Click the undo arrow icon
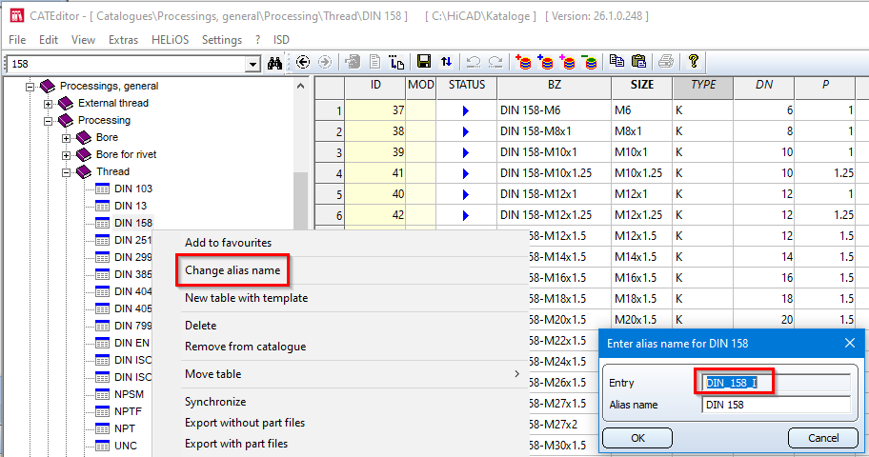Image resolution: width=869 pixels, height=457 pixels. tap(473, 62)
